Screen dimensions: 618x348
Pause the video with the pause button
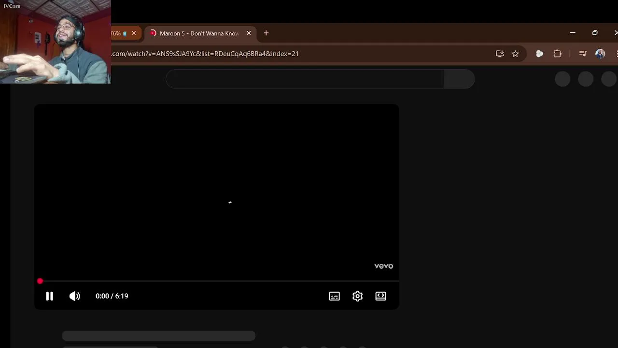click(x=49, y=296)
